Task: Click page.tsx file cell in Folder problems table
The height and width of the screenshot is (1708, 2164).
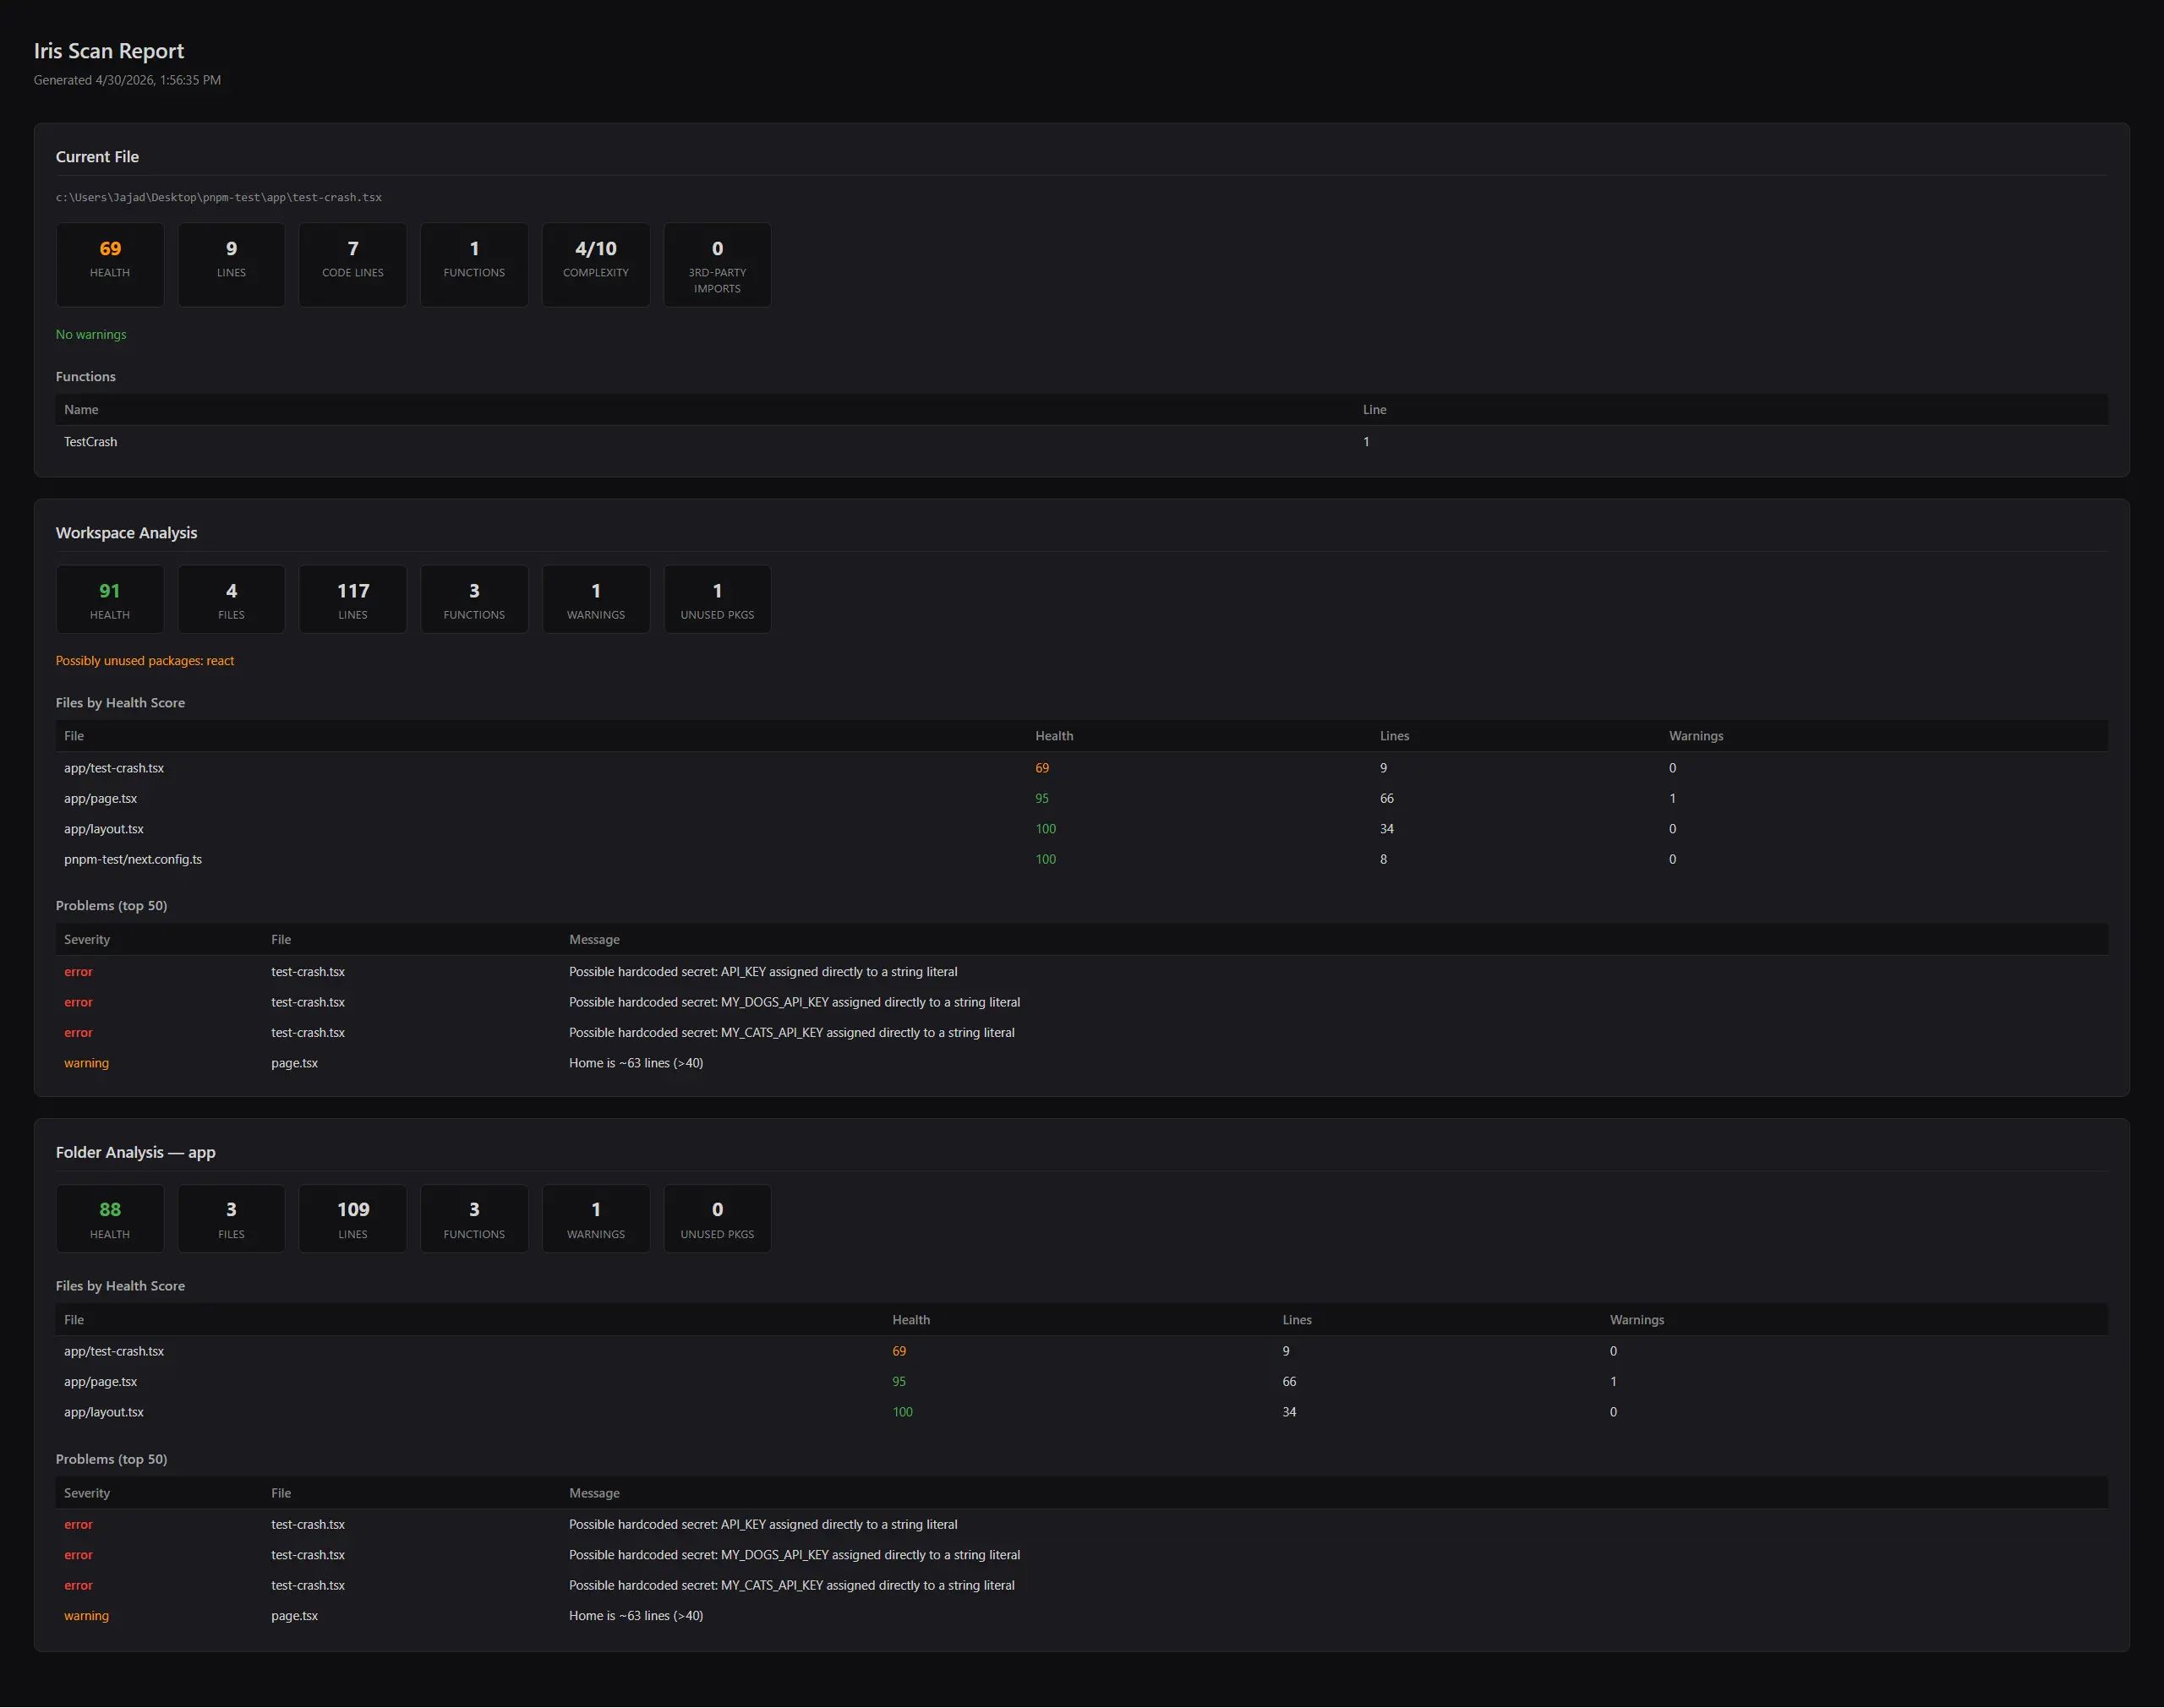Action: point(294,1616)
